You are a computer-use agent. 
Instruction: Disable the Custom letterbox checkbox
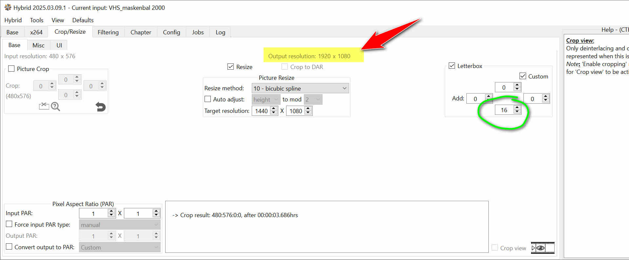pos(523,76)
